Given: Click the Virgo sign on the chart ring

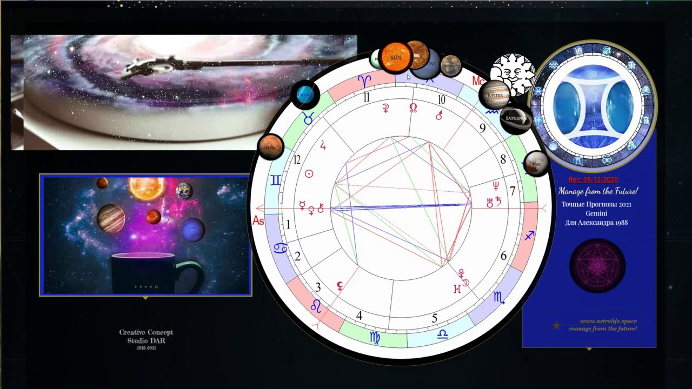Looking at the screenshot, I should [x=374, y=338].
